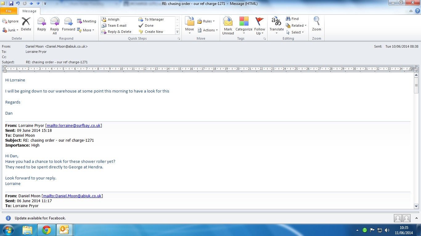The image size is (421, 236).
Task: Click the Zoom magnifier icon
Action: [317, 22]
